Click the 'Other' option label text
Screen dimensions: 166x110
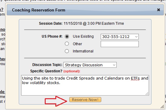[77, 44]
